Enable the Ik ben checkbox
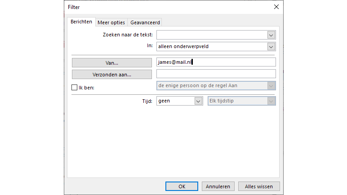Viewport: 347px width, 195px height. pyautogui.click(x=75, y=88)
